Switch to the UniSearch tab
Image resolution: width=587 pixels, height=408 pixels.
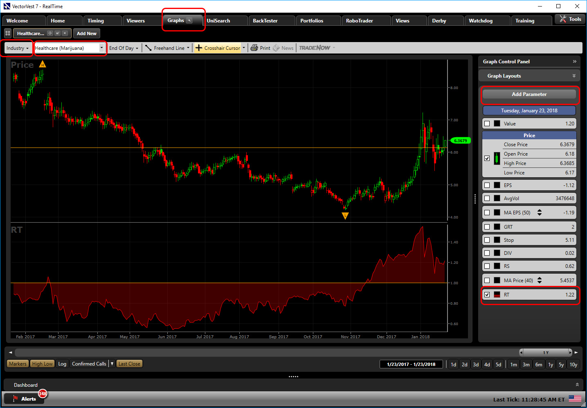218,21
